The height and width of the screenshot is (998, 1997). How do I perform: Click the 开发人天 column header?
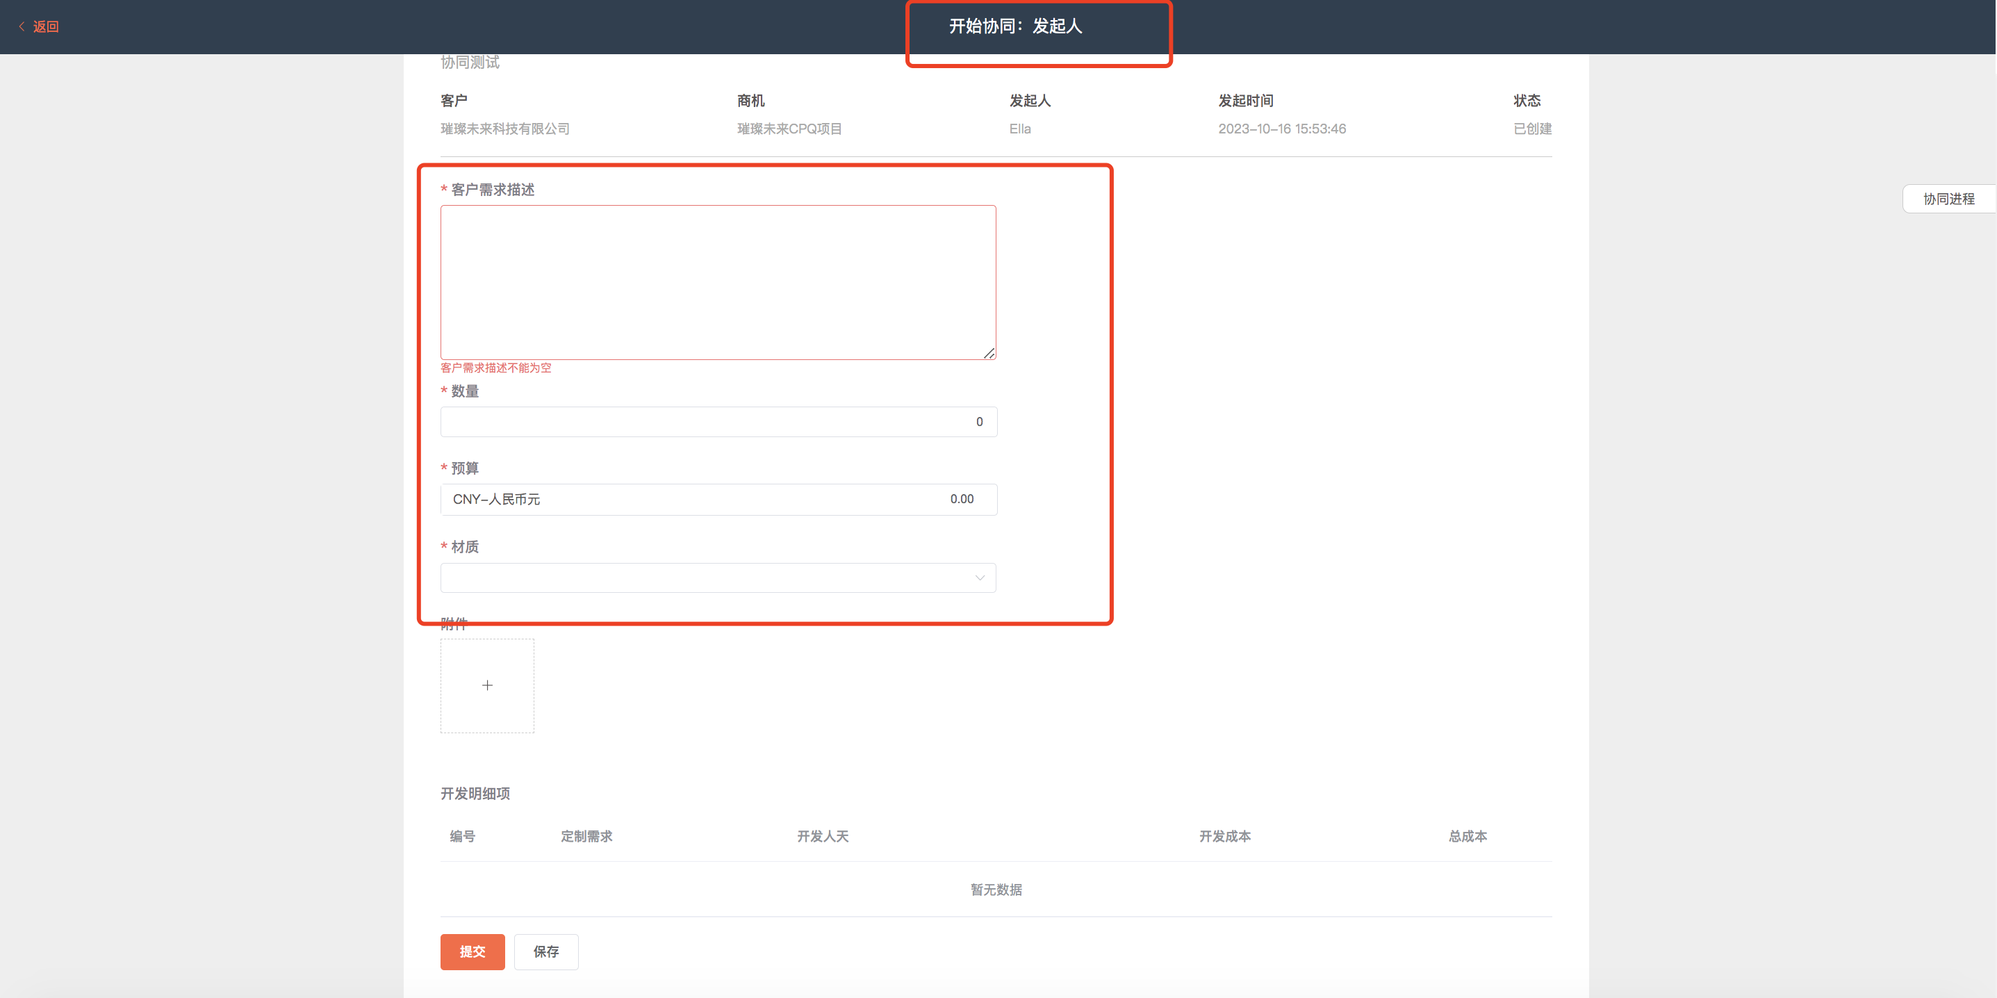tap(823, 836)
